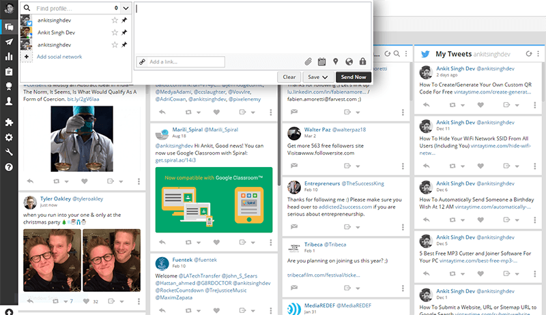Expand the sidebar with bottom arrow icon
Image resolution: width=546 pixels, height=315 pixels.
pyautogui.click(x=9, y=312)
